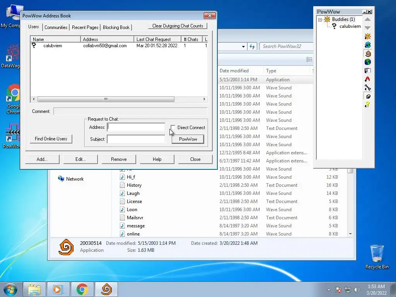
Task: Click the volume icon in the system tray
Action: pos(357,290)
